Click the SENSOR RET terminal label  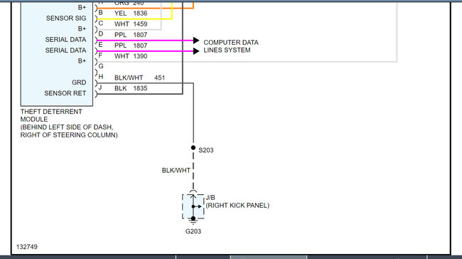tap(65, 93)
